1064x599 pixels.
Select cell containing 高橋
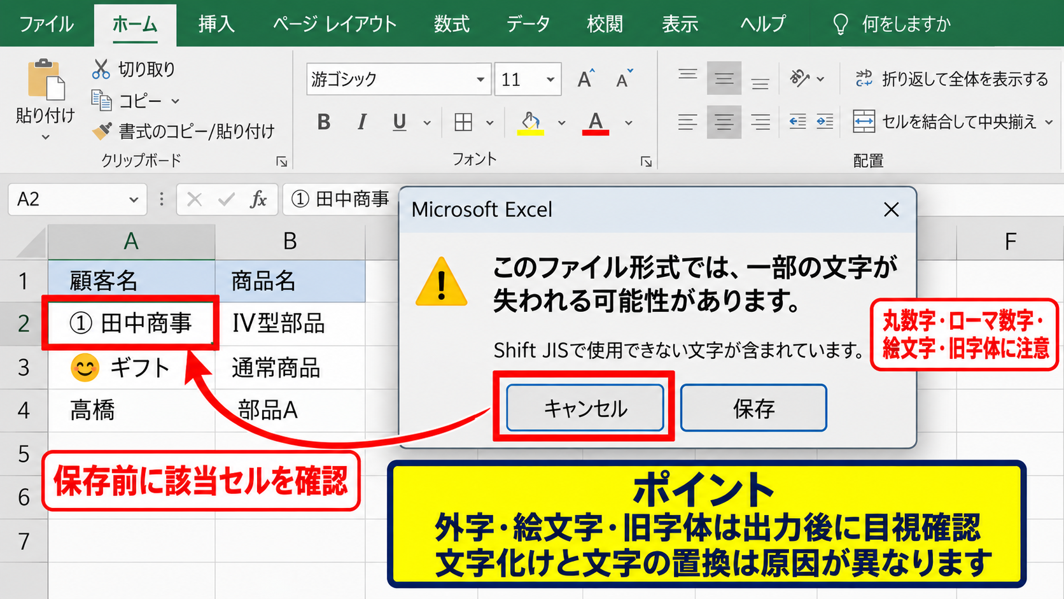pos(132,411)
